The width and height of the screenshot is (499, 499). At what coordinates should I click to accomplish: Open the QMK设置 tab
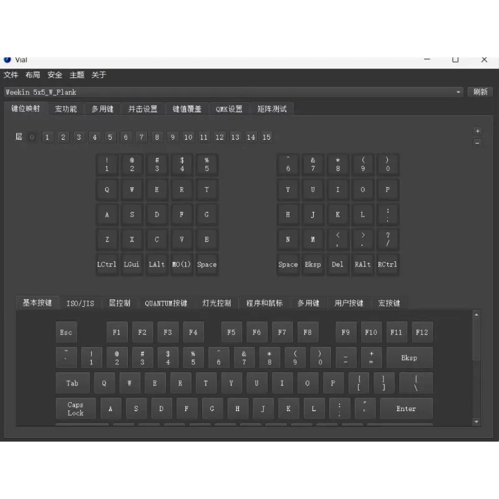[x=229, y=109]
